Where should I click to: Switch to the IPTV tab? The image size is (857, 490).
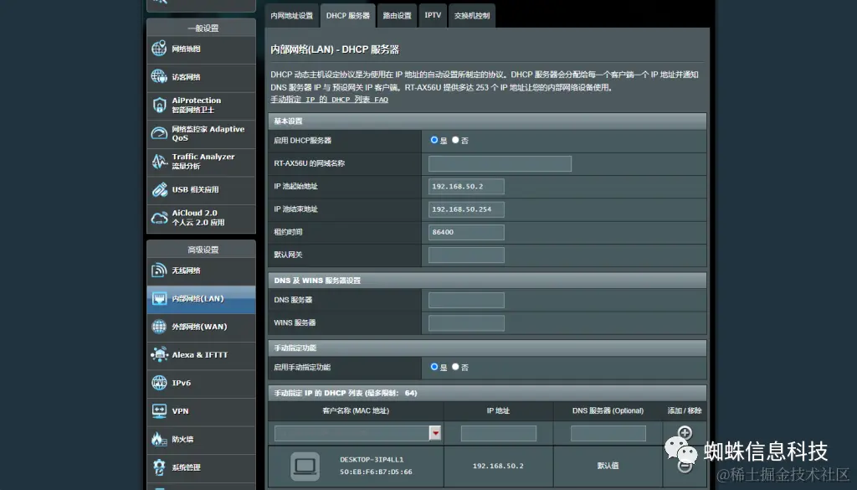coord(433,15)
